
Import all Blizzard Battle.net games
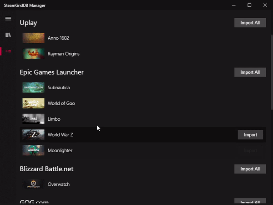click(x=250, y=169)
